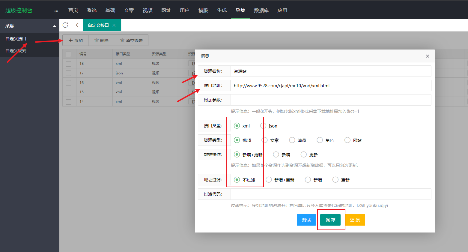Screen dimensions: 468x252
Task: Click the 接口地址 URL input field
Action: click(x=330, y=86)
